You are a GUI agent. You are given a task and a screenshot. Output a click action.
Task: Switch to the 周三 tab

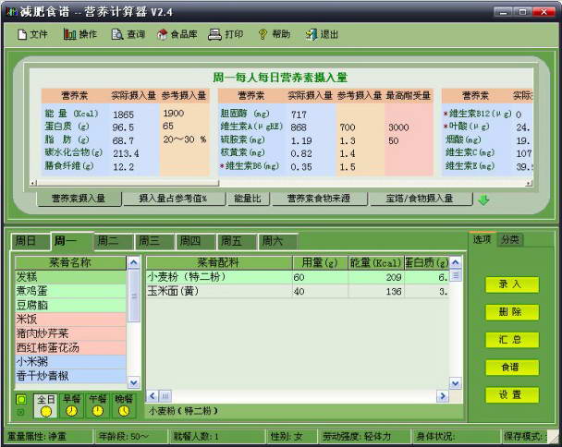point(150,241)
